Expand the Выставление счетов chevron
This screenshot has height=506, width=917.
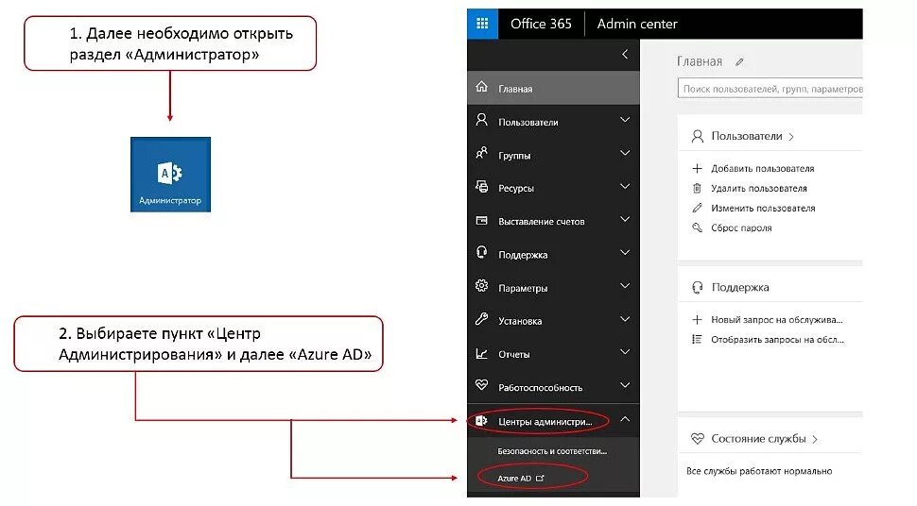(625, 219)
